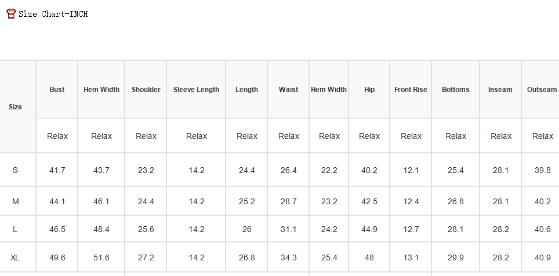The width and height of the screenshot is (559, 276).
Task: Click the L size row label
Action: click(x=15, y=229)
